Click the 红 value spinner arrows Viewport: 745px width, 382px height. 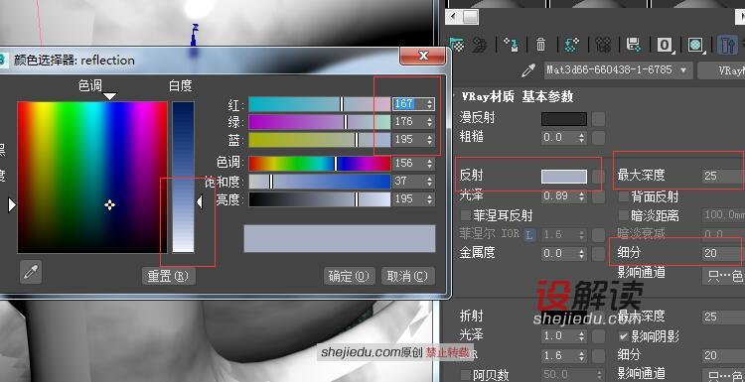430,103
